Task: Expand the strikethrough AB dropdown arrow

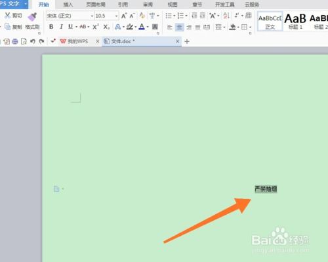Action: click(89, 27)
